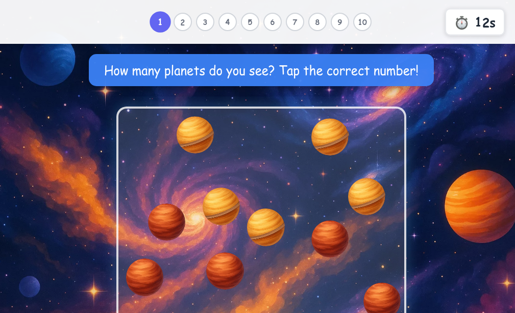The height and width of the screenshot is (313, 515).
Task: Select the small blue planet in lower left background
Action: click(x=30, y=286)
